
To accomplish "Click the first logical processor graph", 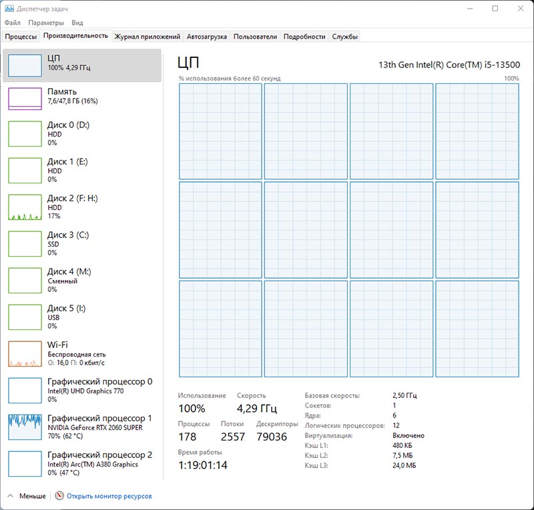I will tap(220, 131).
